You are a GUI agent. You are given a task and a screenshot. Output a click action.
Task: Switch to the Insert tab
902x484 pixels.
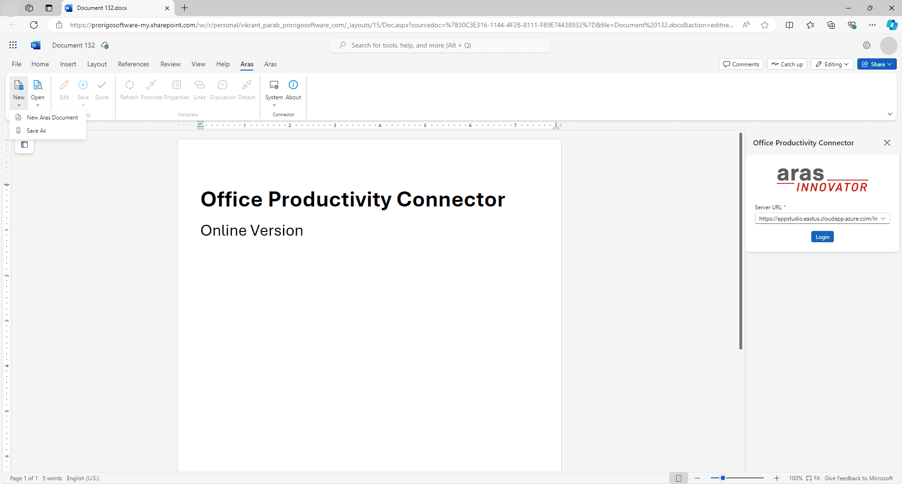tap(68, 64)
